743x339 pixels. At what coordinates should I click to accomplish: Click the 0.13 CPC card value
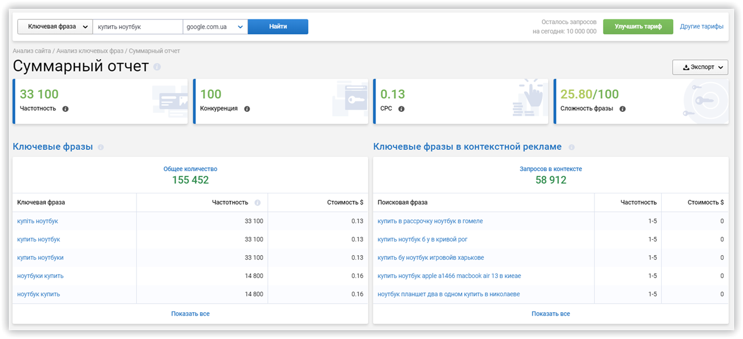tap(393, 94)
